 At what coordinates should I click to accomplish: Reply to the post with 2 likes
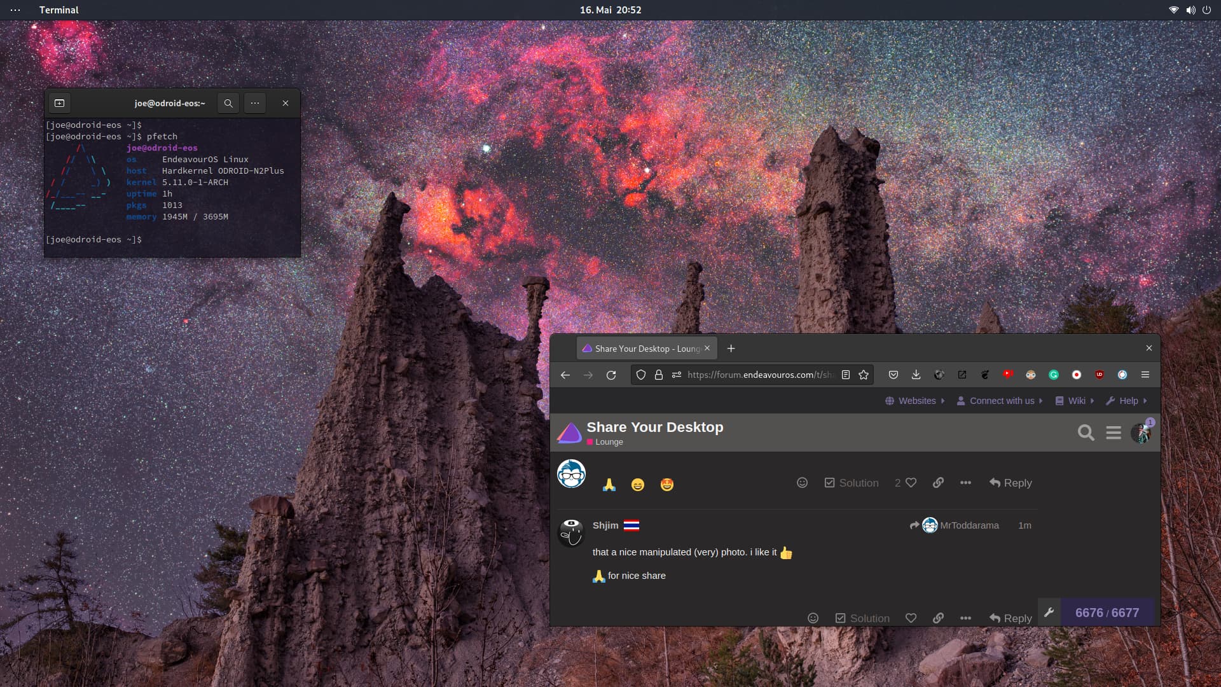click(1011, 483)
